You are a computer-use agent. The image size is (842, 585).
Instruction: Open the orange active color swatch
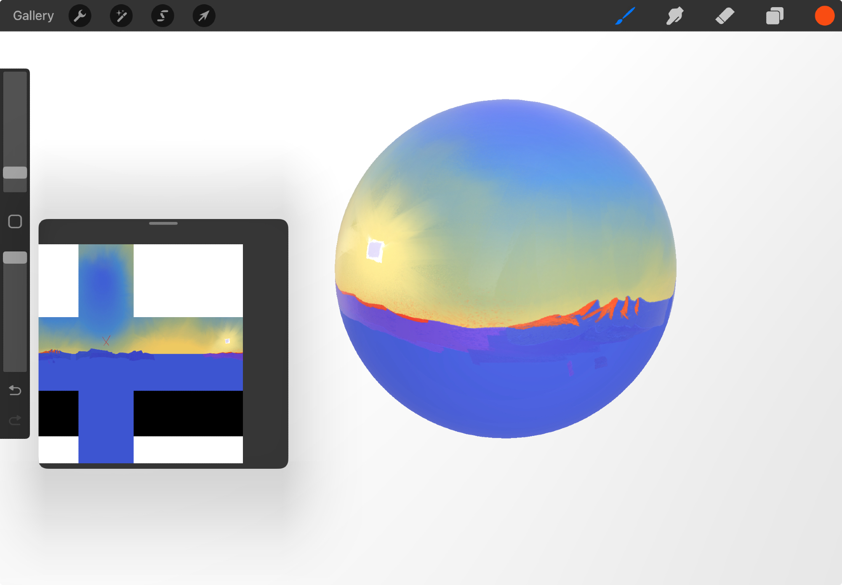point(824,16)
